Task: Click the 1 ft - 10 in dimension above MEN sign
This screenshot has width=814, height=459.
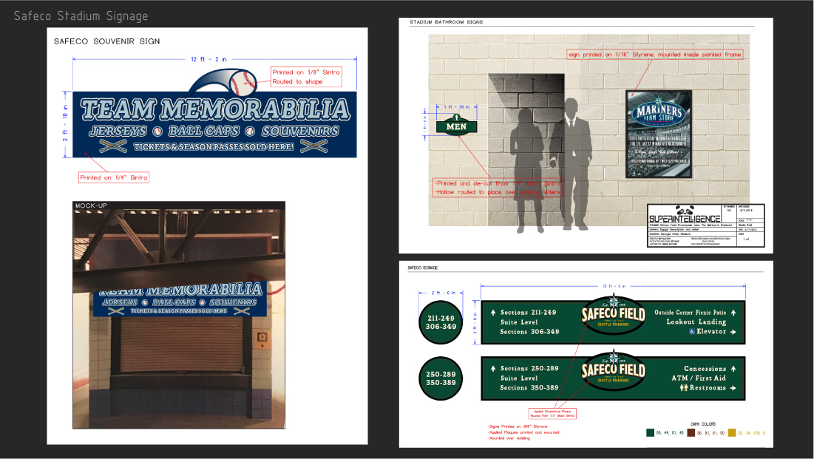Action: (x=456, y=107)
